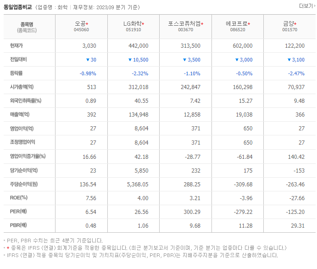Select the 당기순이익(억) row label
The width and height of the screenshot is (317, 269).
[x=24, y=170]
